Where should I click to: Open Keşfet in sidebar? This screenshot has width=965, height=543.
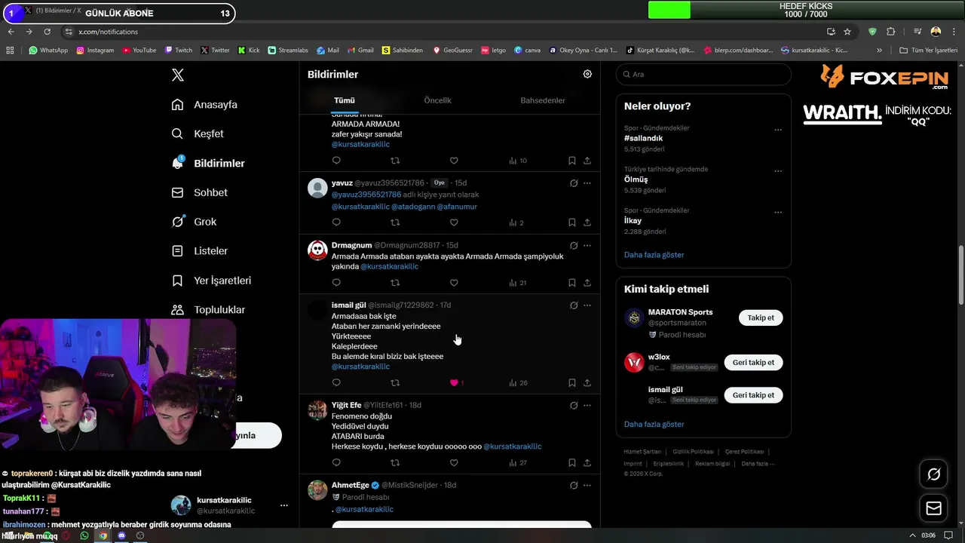coord(198,133)
